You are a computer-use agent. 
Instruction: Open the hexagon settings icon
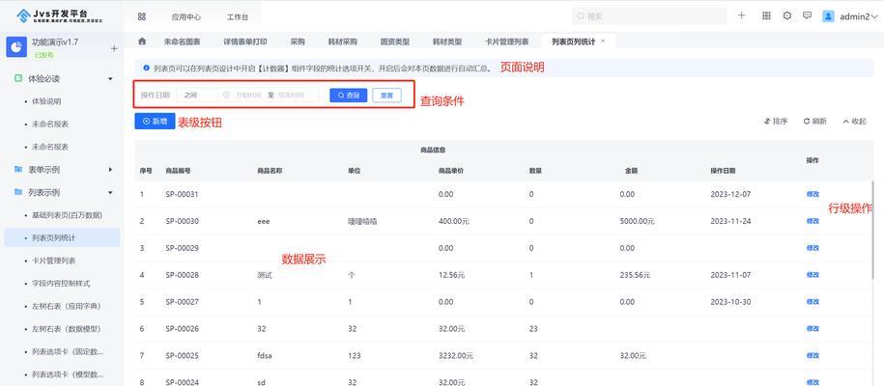(x=787, y=15)
